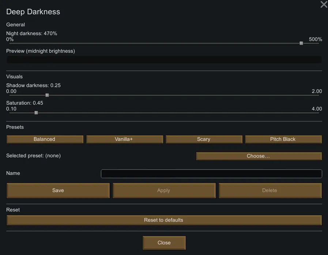This screenshot has width=328, height=255.
Task: Click the Shadow darkness slider handle
Action: [x=47, y=95]
